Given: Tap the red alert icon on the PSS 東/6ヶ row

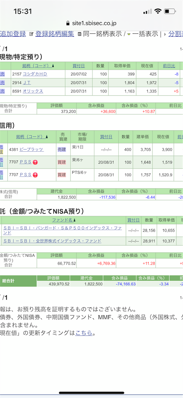Looking at the screenshot, I should click(35, 162).
